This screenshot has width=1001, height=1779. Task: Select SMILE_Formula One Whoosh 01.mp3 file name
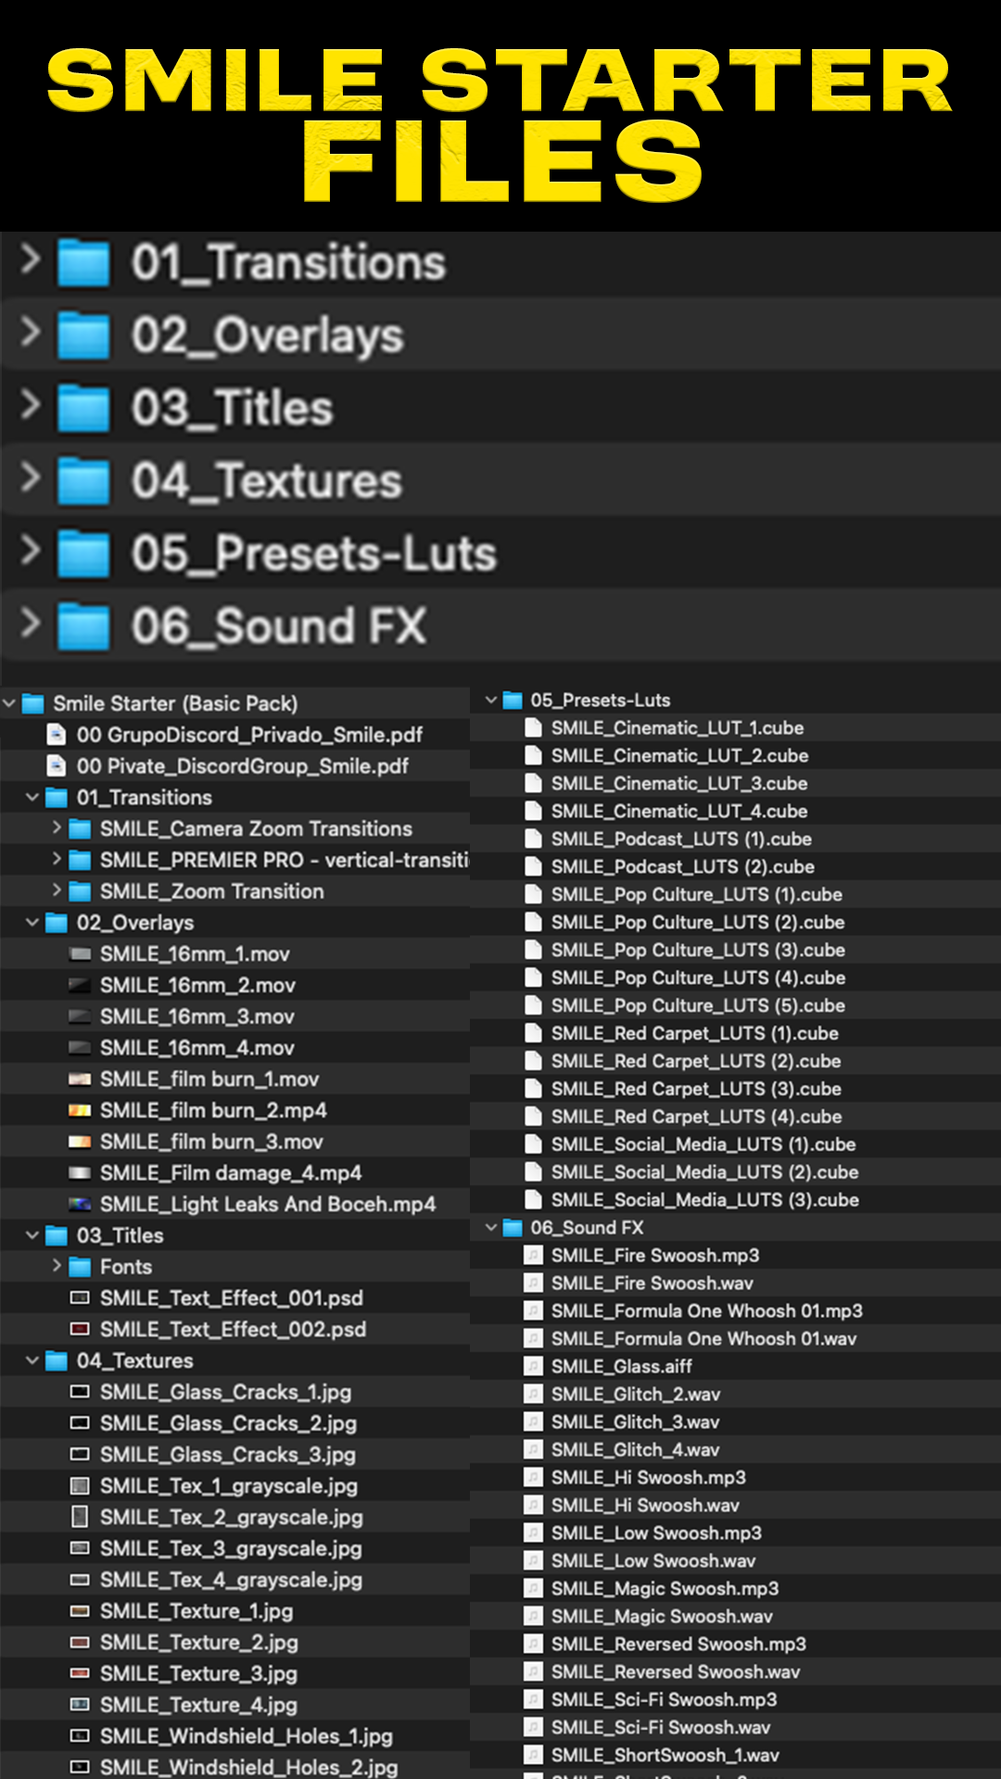pyautogui.click(x=707, y=1311)
